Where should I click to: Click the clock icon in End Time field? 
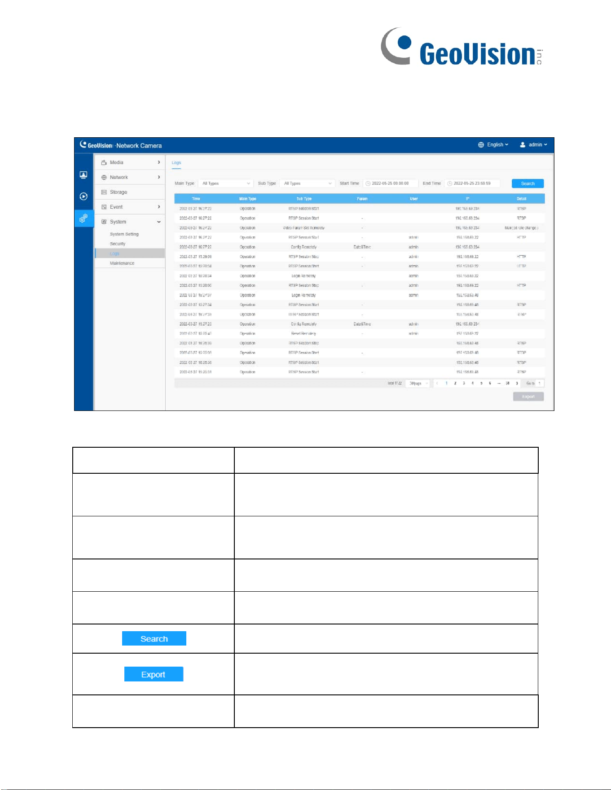[x=450, y=183]
